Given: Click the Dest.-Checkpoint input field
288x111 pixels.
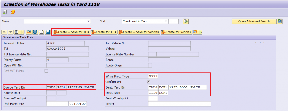Looking at the screenshot, I should coord(153,98).
